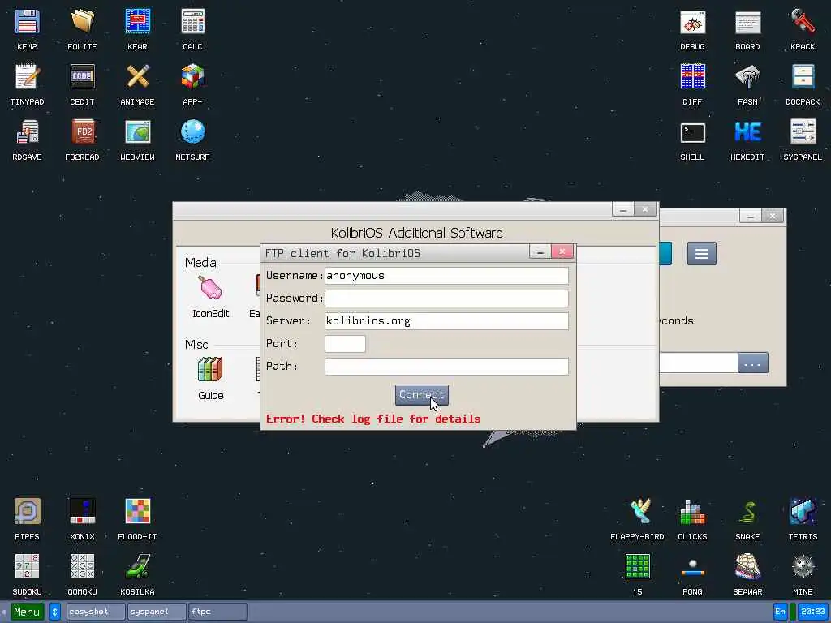The width and height of the screenshot is (831, 623).
Task: Launch KPACK from the desktop
Action: [x=803, y=22]
